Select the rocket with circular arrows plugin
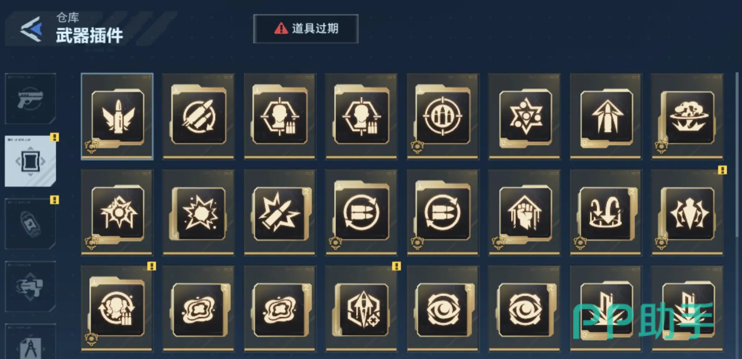The width and height of the screenshot is (742, 359). pyautogui.click(x=198, y=117)
